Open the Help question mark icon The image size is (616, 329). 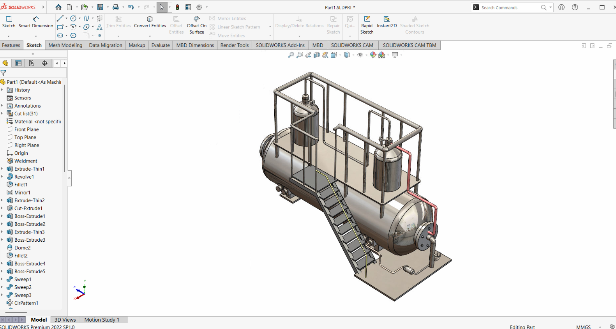(x=575, y=7)
